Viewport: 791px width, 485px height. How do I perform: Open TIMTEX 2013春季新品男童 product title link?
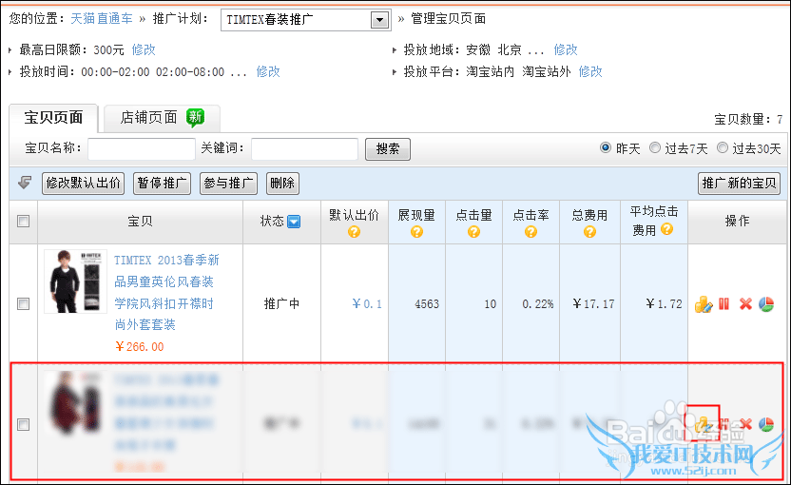coord(166,292)
